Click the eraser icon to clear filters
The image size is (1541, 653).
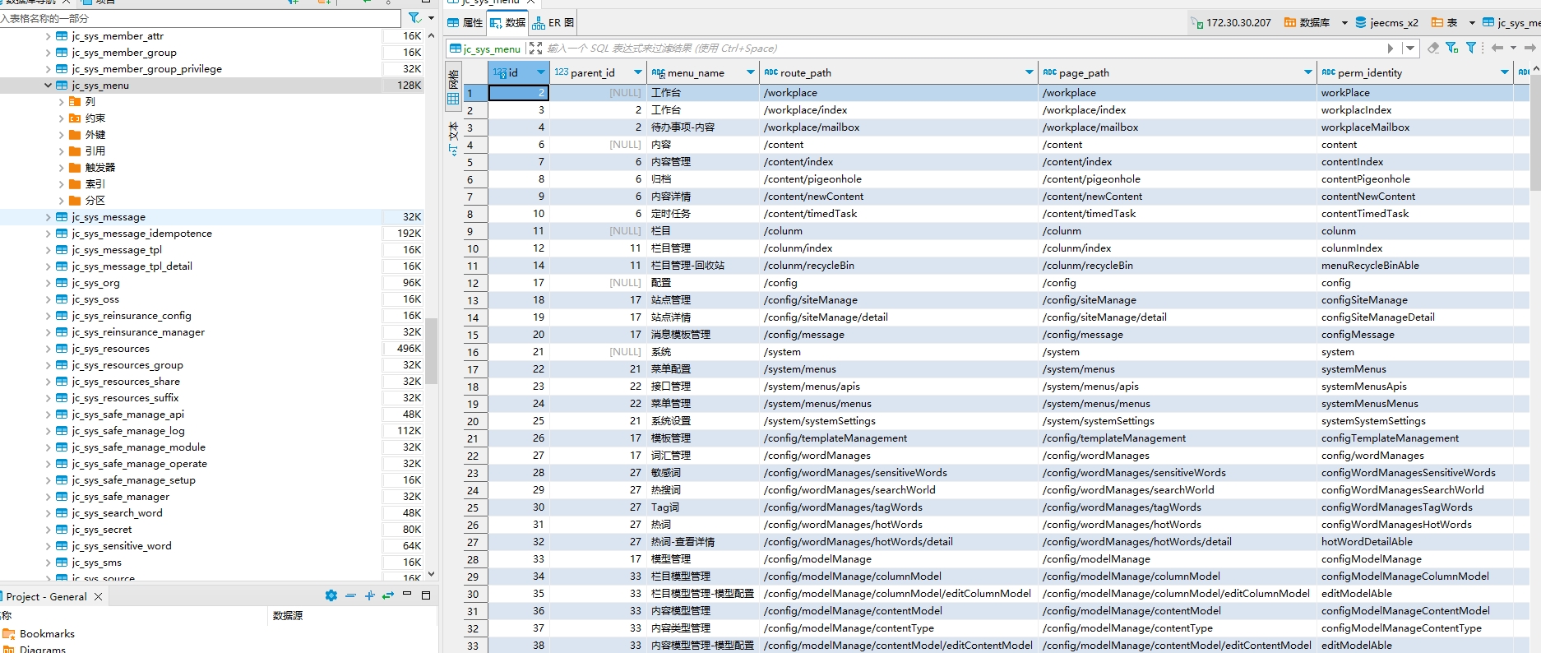1433,49
